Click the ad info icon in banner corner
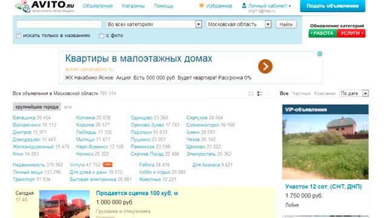 click(320, 54)
